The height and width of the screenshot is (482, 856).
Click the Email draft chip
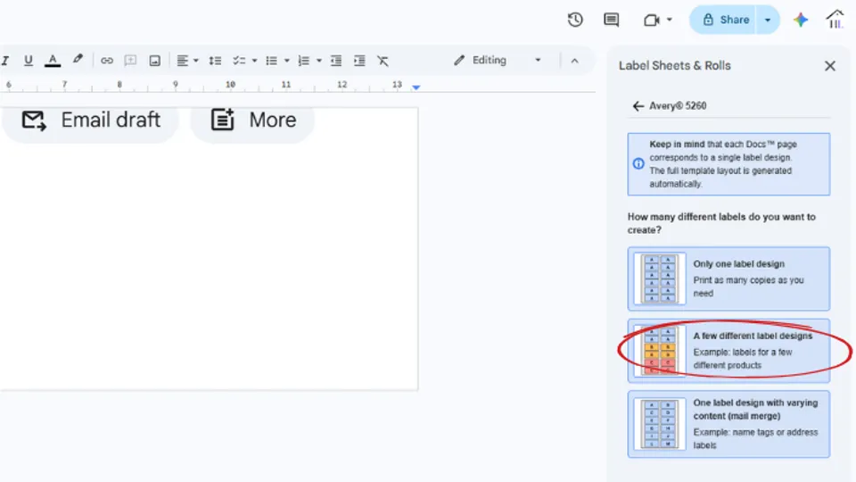pyautogui.click(x=91, y=120)
